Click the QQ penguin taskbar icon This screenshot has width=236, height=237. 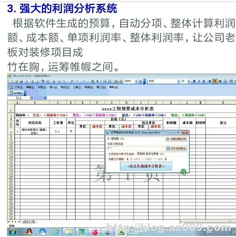(x=29, y=232)
